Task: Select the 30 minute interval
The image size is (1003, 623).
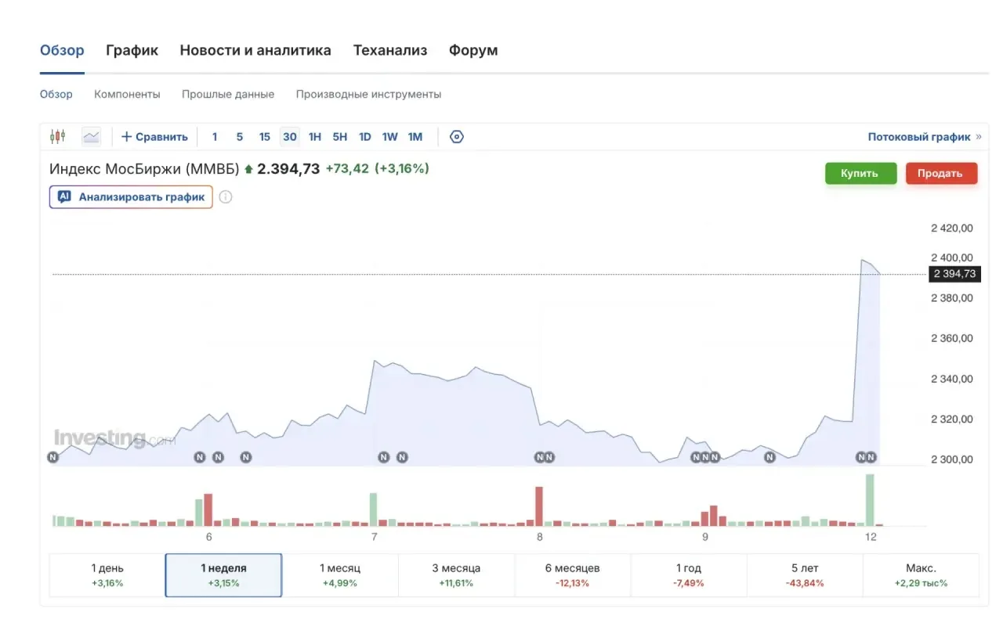Action: (290, 136)
